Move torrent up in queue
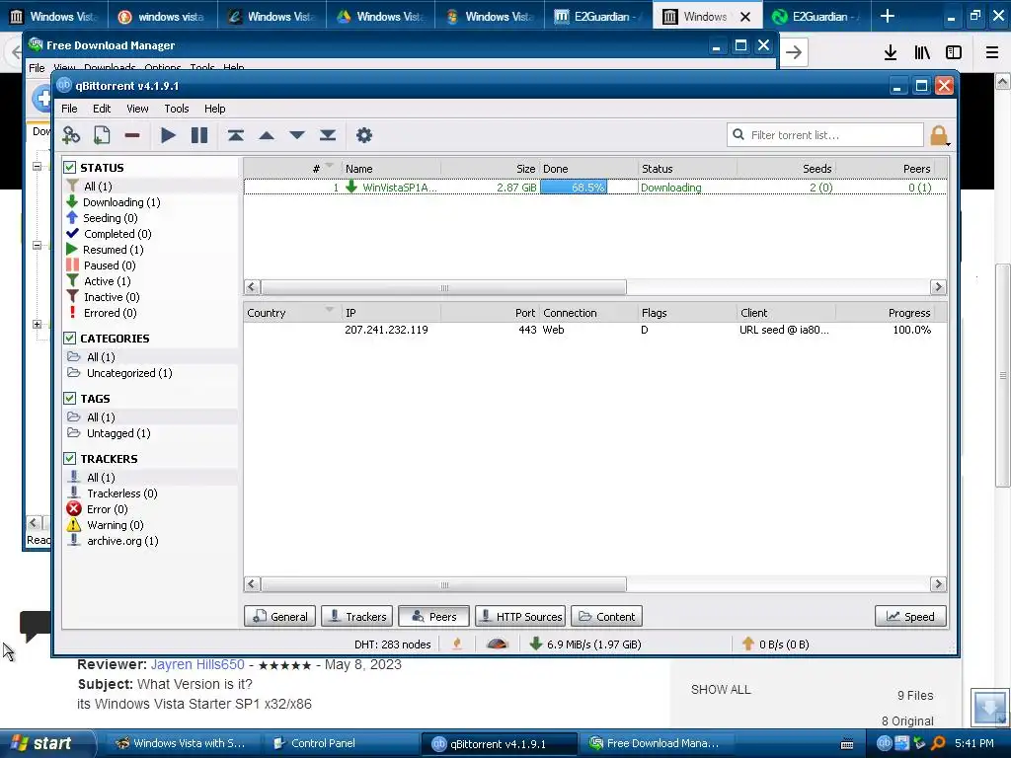This screenshot has height=758, width=1011. coord(267,135)
